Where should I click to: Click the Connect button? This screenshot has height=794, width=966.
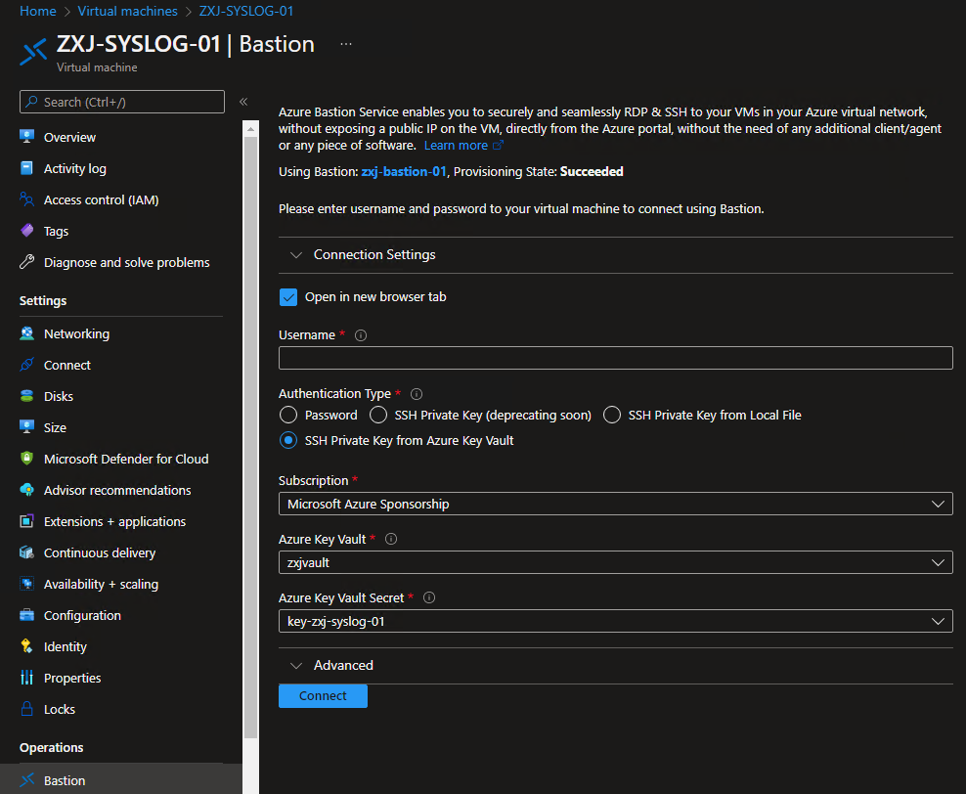(x=323, y=696)
